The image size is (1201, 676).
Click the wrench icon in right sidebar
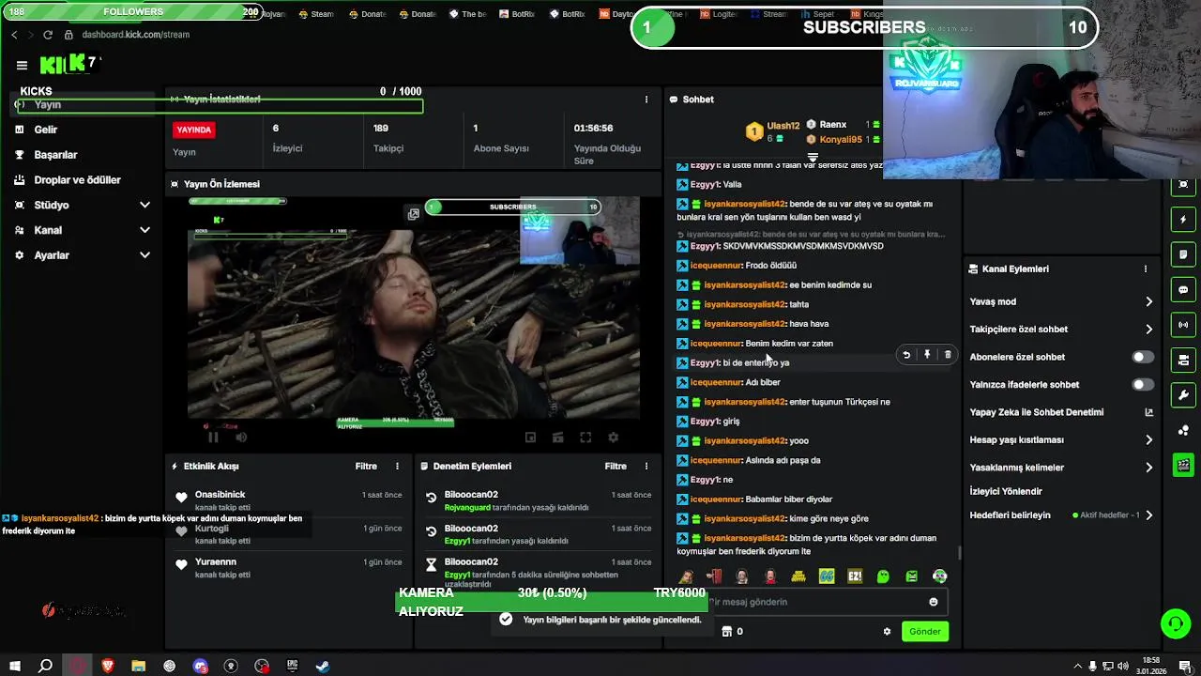(x=1183, y=395)
